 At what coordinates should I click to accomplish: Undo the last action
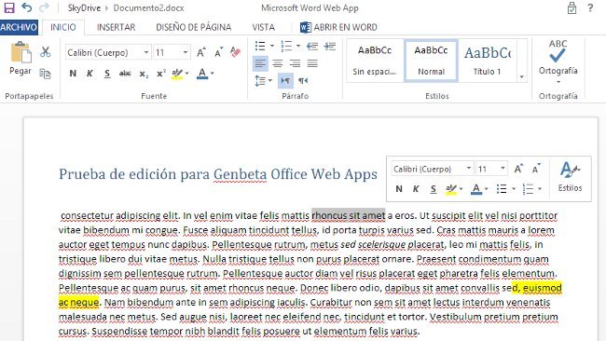click(x=27, y=7)
